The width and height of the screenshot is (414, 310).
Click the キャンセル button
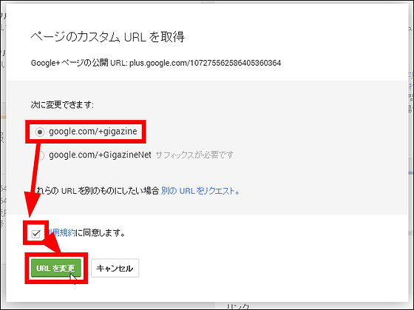(x=115, y=269)
